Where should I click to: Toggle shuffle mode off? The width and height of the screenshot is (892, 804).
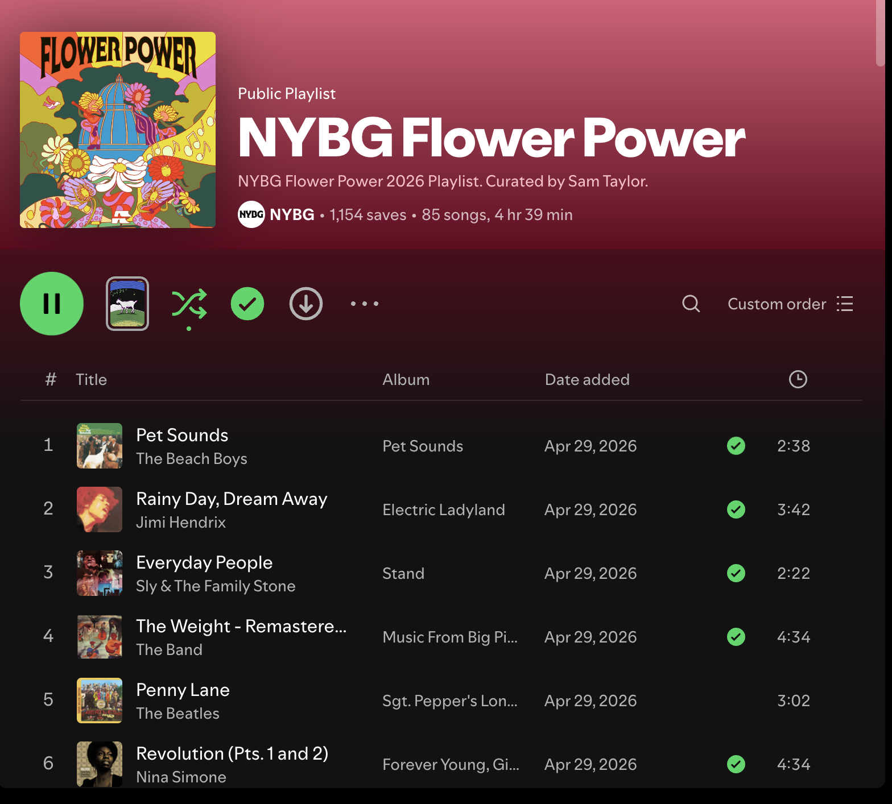(x=189, y=304)
